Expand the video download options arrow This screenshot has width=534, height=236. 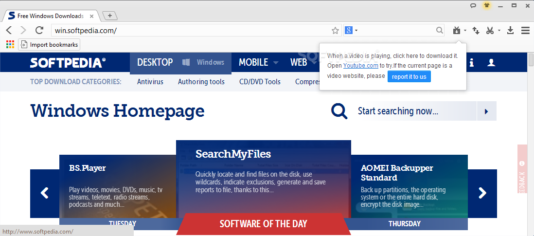coord(465,30)
